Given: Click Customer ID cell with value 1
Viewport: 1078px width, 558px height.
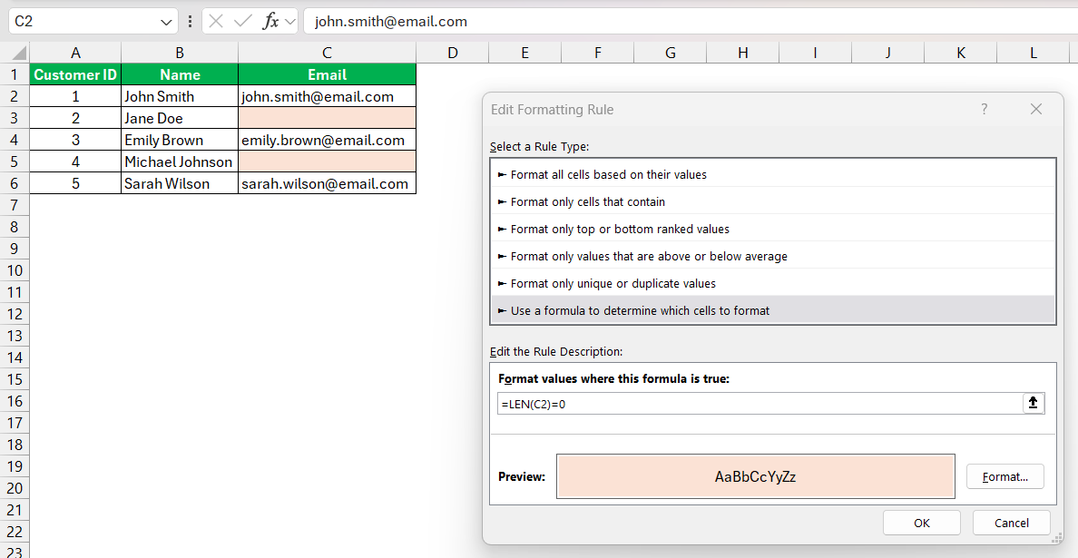Looking at the screenshot, I should [x=75, y=96].
